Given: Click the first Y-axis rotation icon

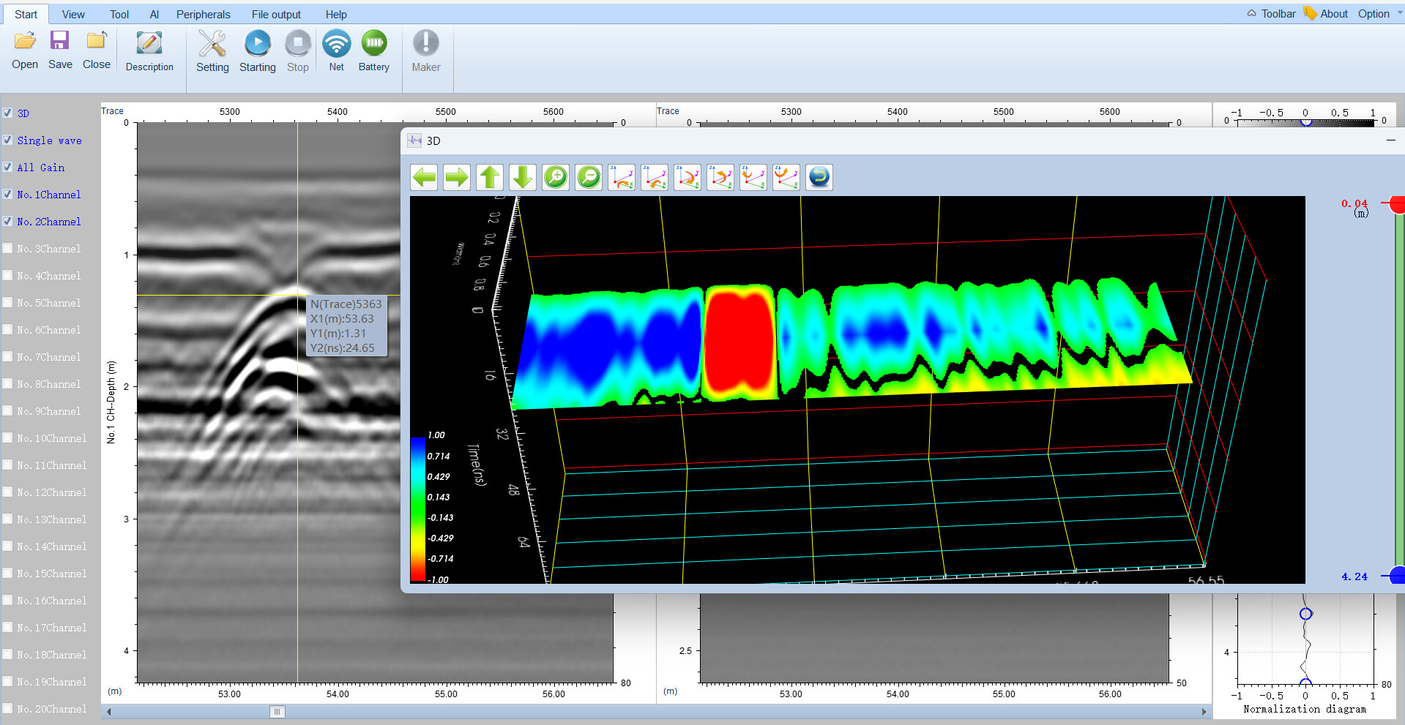Looking at the screenshot, I should click(x=687, y=177).
